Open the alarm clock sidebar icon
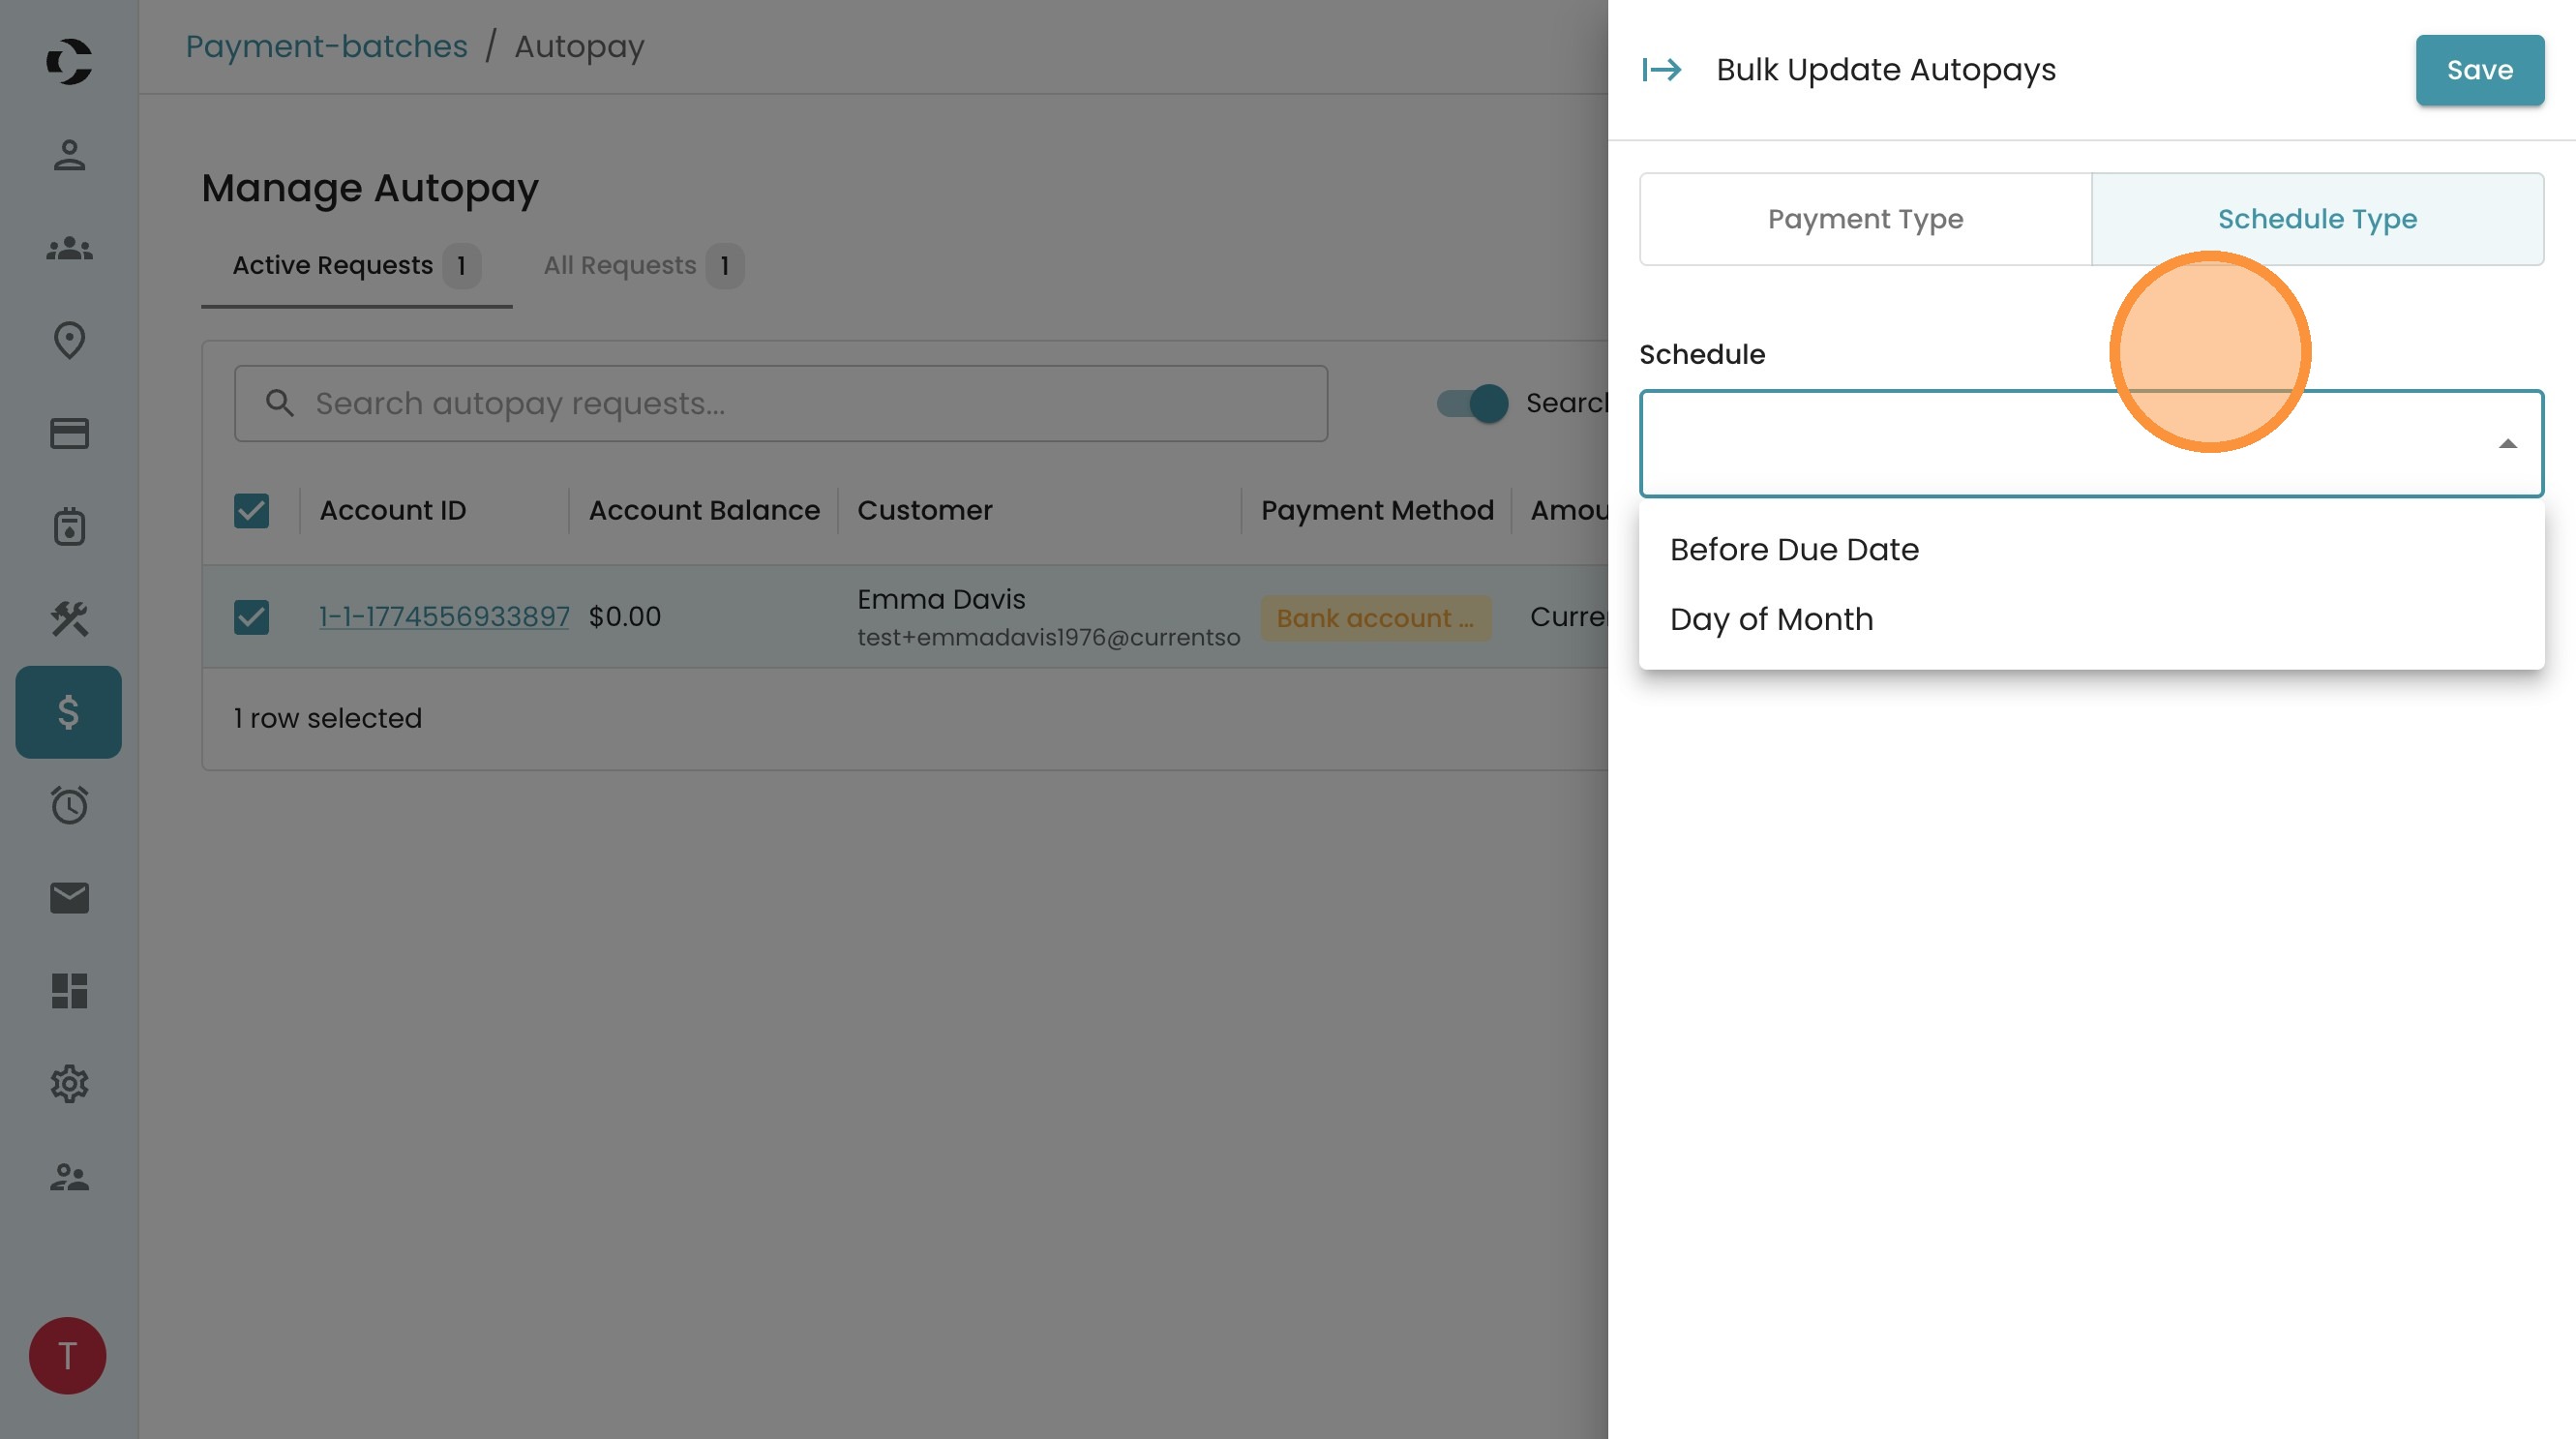This screenshot has width=2576, height=1439. [69, 805]
